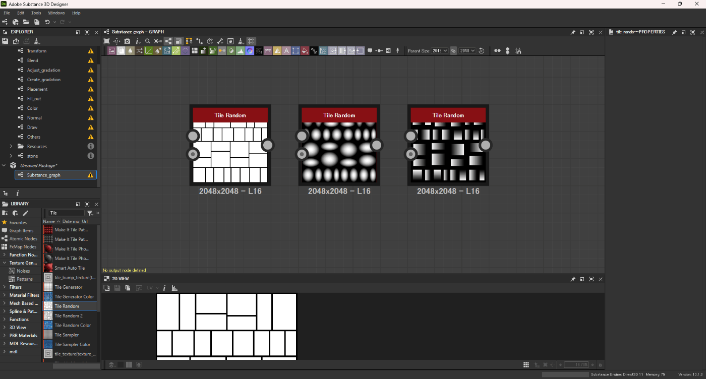Click the camera screenshot icon in graph toolbar
This screenshot has height=379, width=706.
tap(127, 41)
